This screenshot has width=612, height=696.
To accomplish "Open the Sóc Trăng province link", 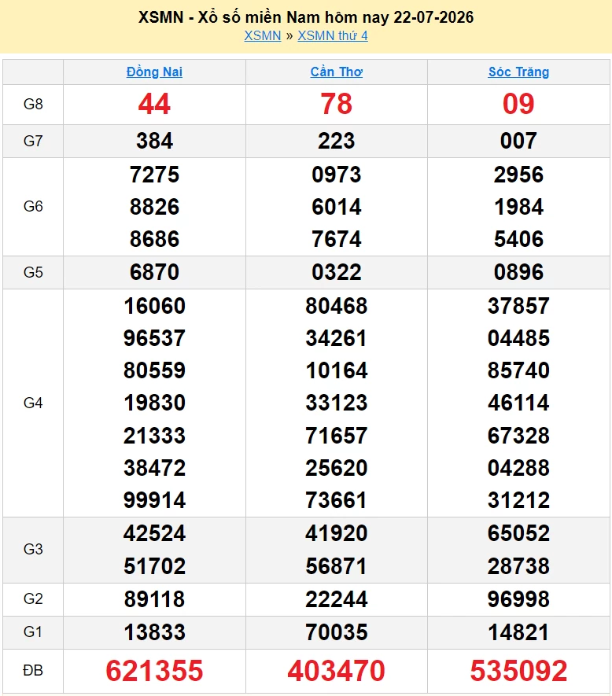I will pyautogui.click(x=518, y=72).
